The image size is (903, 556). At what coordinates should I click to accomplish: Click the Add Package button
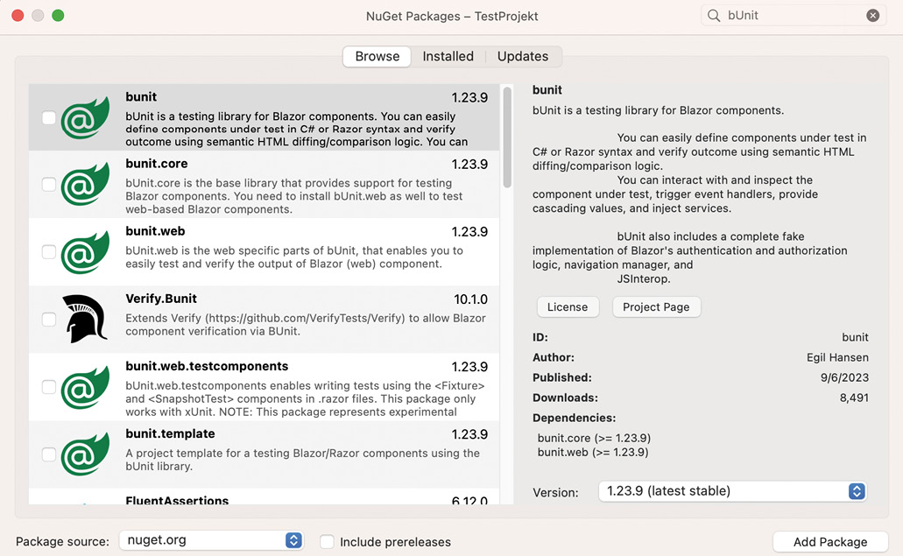coord(829,542)
